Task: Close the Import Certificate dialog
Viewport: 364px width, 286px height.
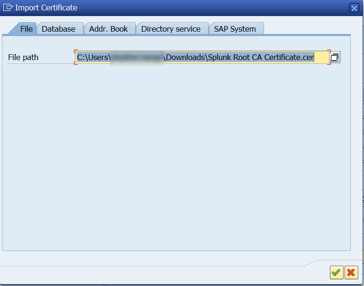Action: (x=354, y=8)
